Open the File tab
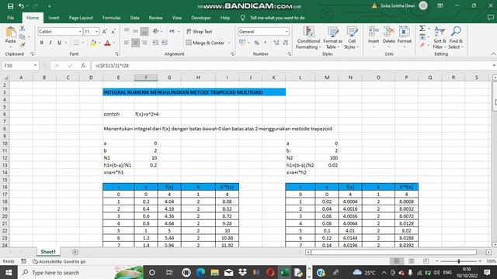 point(10,18)
